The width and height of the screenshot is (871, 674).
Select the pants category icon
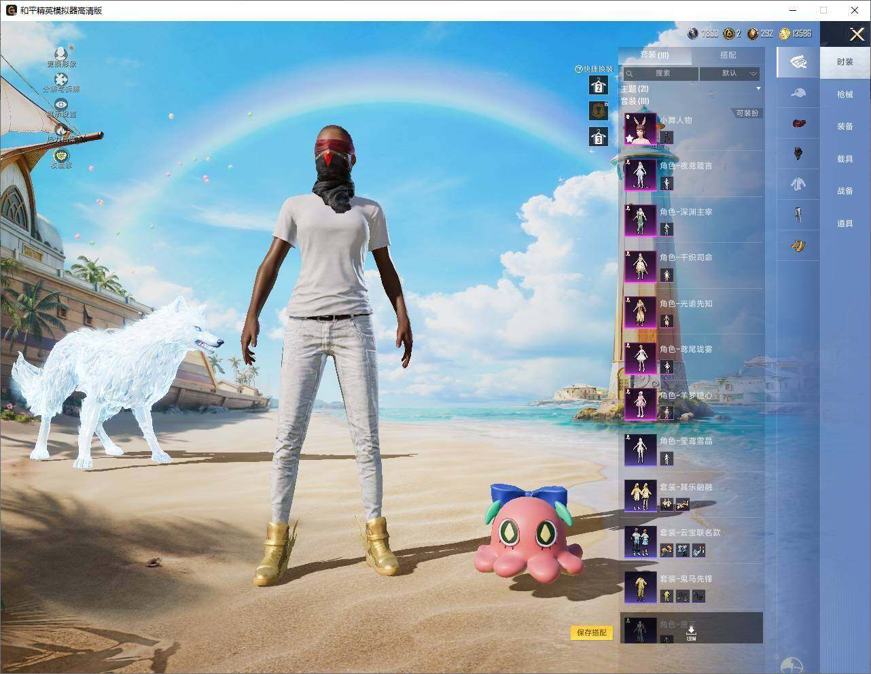tap(798, 215)
